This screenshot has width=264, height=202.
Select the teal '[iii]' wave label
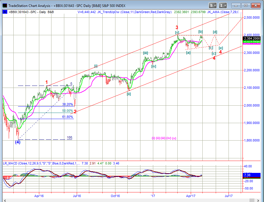pyautogui.click(x=145, y=53)
